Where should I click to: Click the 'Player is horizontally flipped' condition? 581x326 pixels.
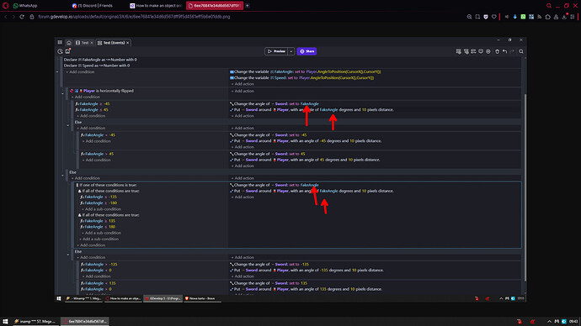pos(102,91)
